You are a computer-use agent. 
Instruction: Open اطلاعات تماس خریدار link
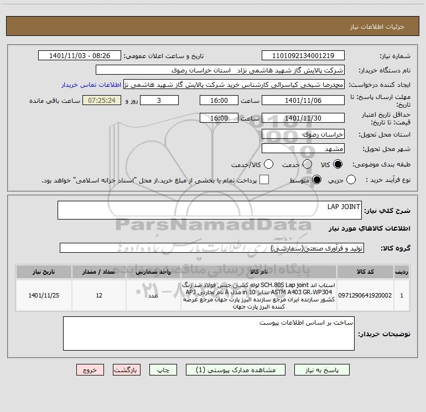[x=91, y=85]
